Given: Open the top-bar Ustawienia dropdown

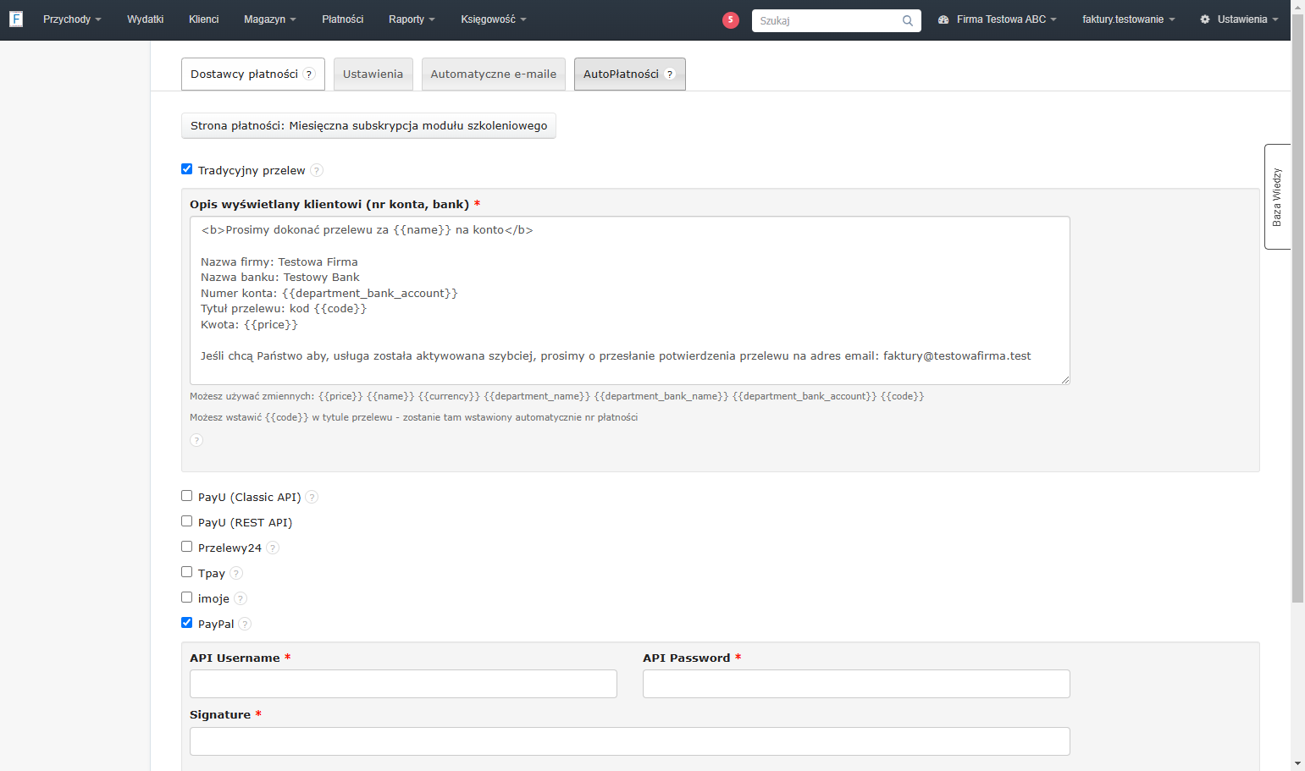Looking at the screenshot, I should [x=1239, y=19].
